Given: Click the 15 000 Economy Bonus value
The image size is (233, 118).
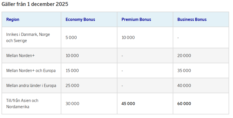Looking at the screenshot, I should (72, 70).
